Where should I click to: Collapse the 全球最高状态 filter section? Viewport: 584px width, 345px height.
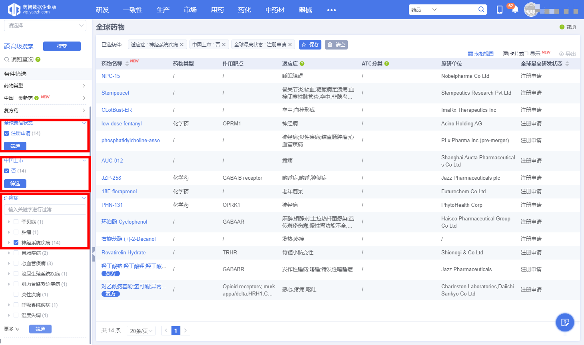(x=84, y=123)
